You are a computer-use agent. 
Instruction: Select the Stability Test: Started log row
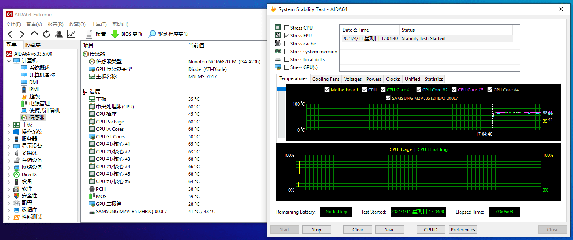426,39
